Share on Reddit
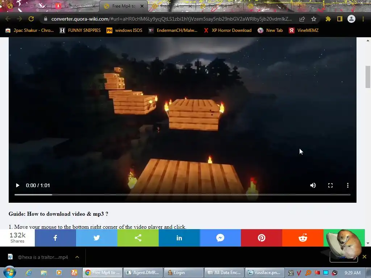 [x=303, y=238]
